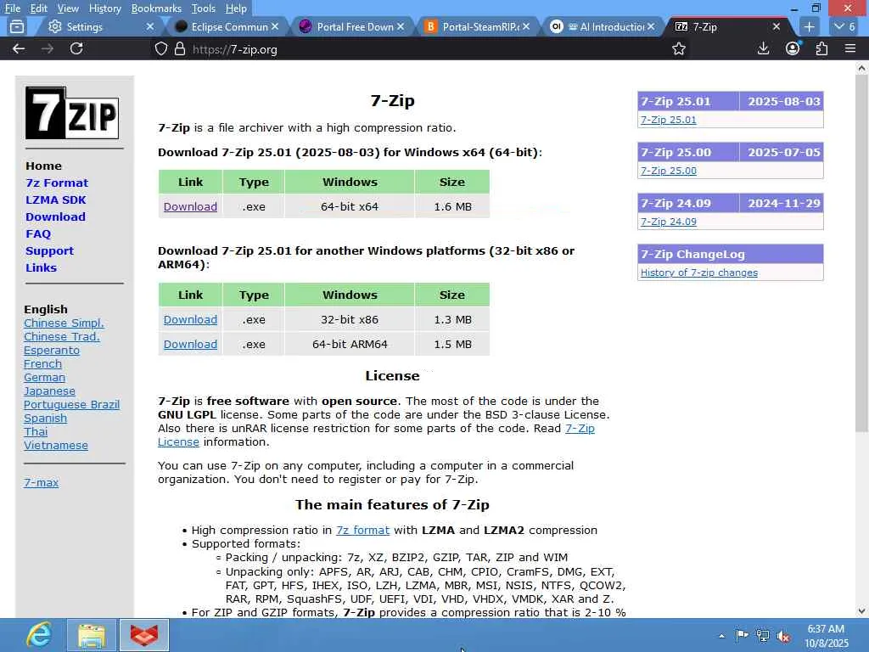869x652 pixels.
Task: Click the forward navigation arrow
Action: click(x=48, y=48)
